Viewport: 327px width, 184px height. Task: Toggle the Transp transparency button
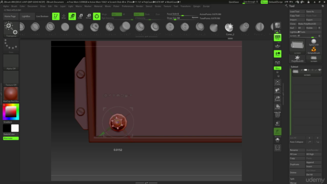click(x=277, y=123)
